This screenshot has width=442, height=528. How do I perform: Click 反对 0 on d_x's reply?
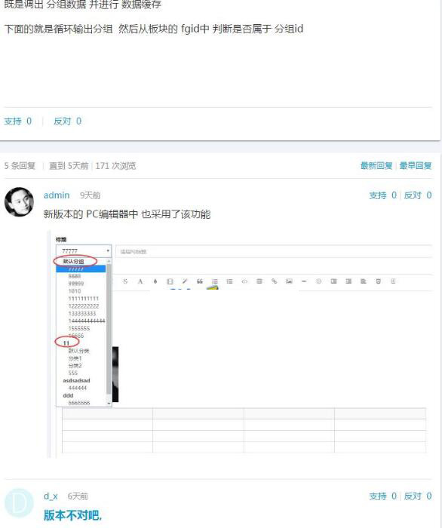(x=418, y=496)
